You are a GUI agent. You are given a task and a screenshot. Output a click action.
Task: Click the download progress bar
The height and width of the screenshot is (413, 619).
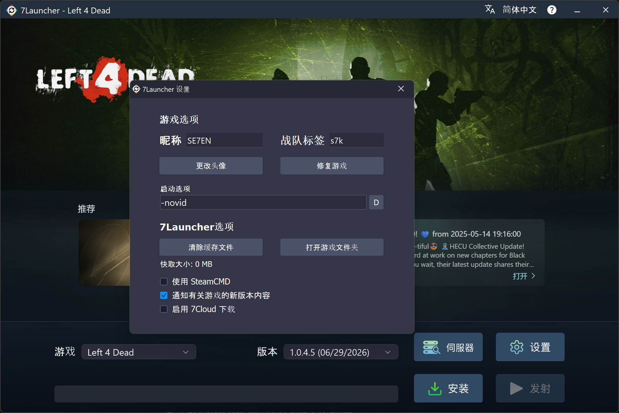click(x=226, y=394)
